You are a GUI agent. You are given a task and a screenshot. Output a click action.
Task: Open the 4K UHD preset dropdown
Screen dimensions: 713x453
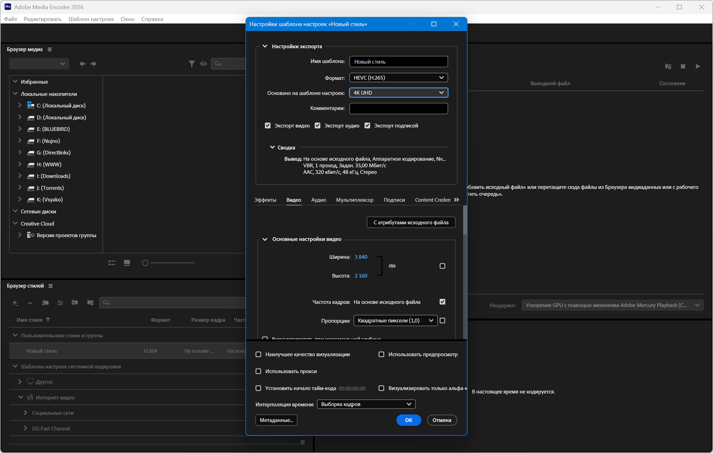pyautogui.click(x=399, y=93)
